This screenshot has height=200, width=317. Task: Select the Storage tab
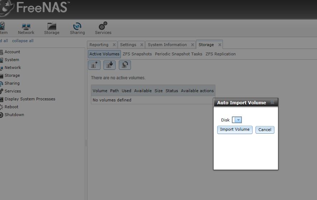pyautogui.click(x=206, y=45)
